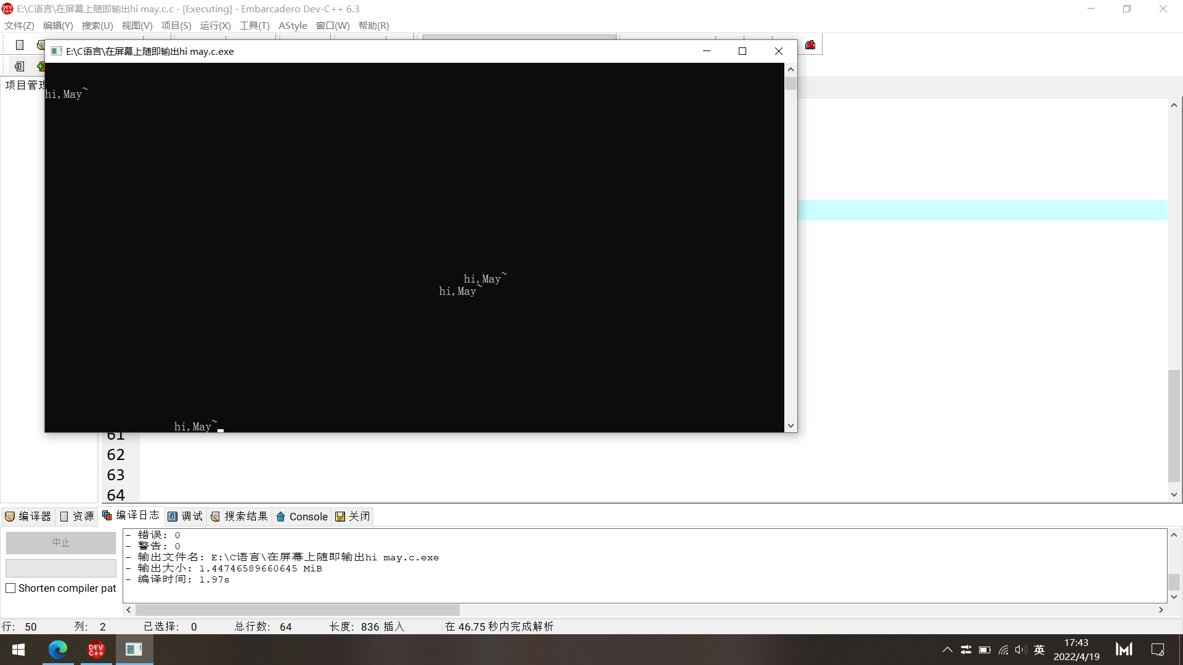This screenshot has height=665, width=1183.
Task: Open the AStyle menu
Action: tap(293, 26)
